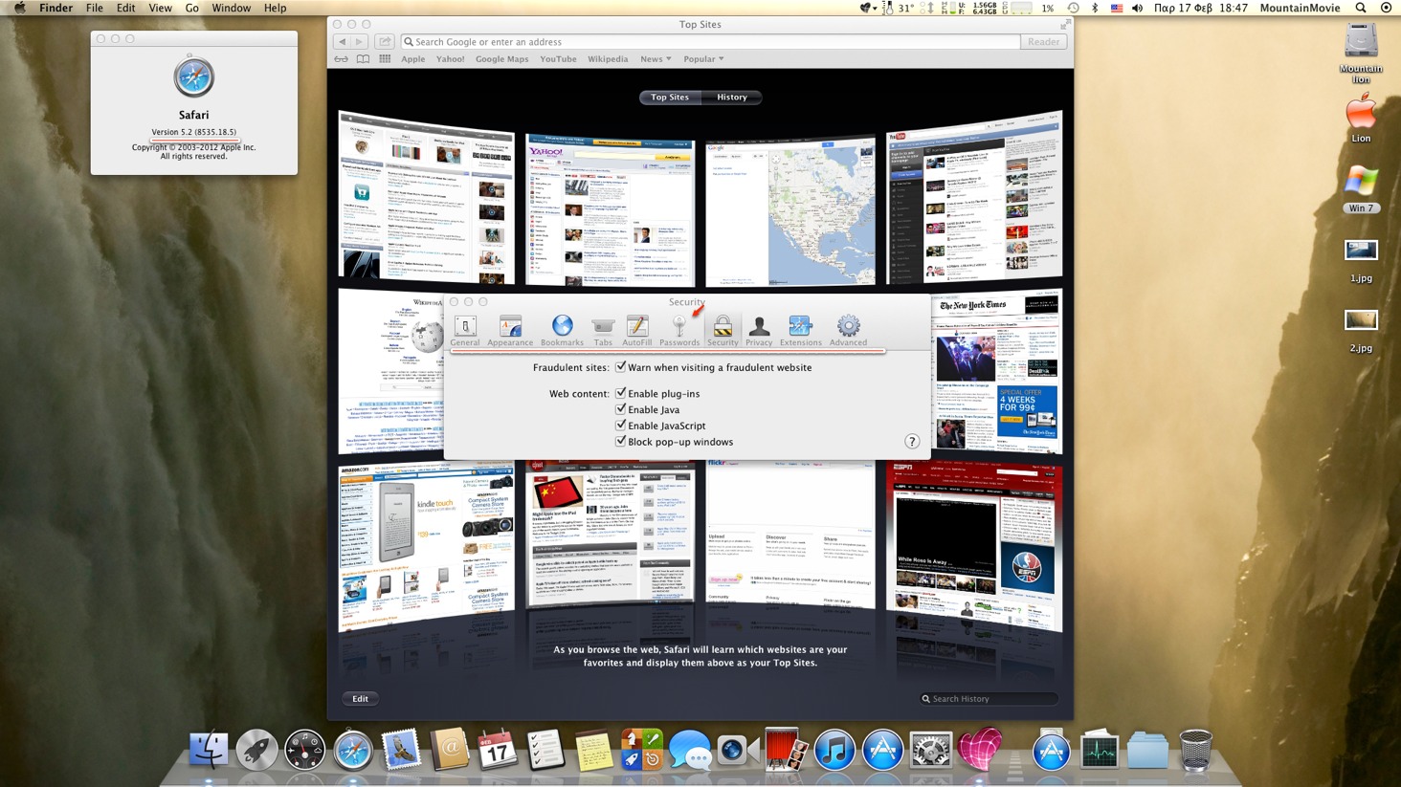Click Safari's forward navigation arrow
Viewport: 1401px width, 787px height.
[359, 42]
